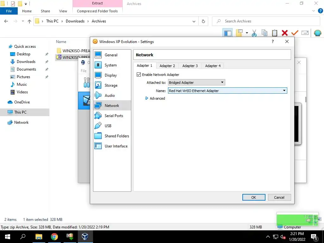The image size is (324, 243).
Task: Switch to Adapter 3 tab
Action: (x=190, y=66)
